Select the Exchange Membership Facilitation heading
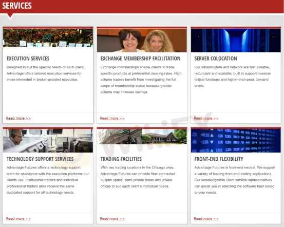 point(140,59)
